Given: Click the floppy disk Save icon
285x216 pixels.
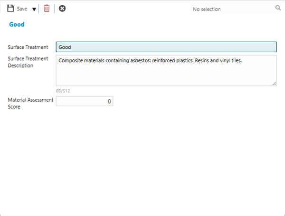Looking at the screenshot, I should [x=10, y=9].
